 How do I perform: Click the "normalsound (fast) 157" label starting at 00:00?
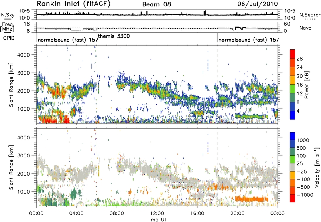(x=68, y=40)
